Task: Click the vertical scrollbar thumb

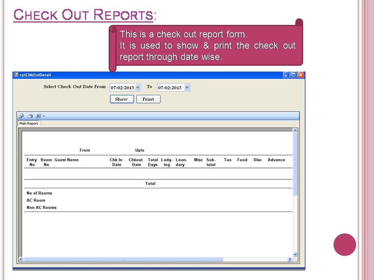Action: click(295, 164)
